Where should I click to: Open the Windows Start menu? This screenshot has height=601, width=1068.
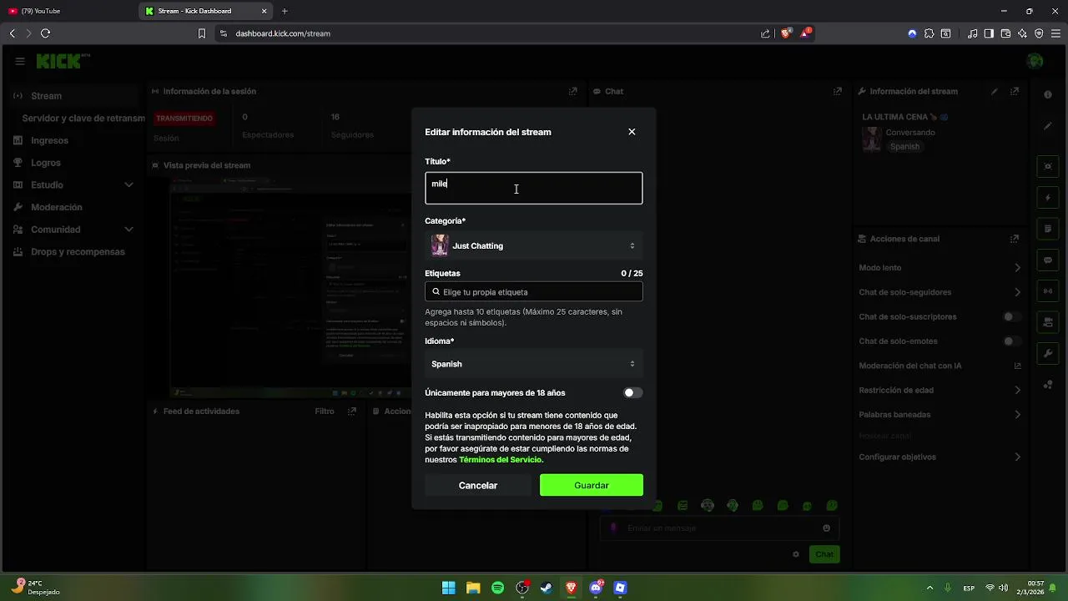pyautogui.click(x=448, y=588)
